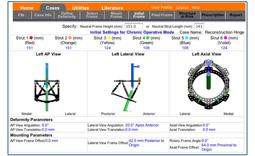Switch to the Utilities tab
Viewport: 255px width, 156px height.
coord(80,8)
